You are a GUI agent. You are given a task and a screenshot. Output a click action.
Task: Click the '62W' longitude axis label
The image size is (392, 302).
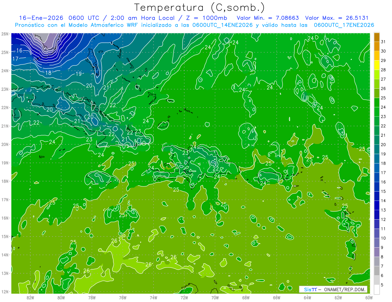tap(338, 297)
